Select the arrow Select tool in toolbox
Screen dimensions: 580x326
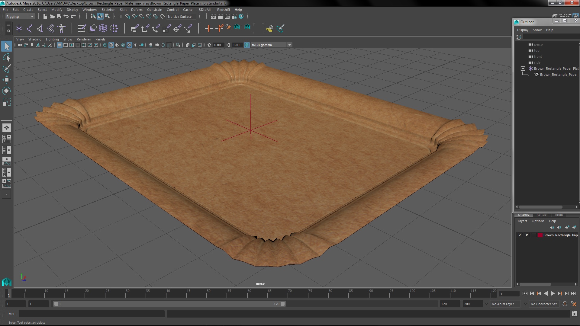7,46
